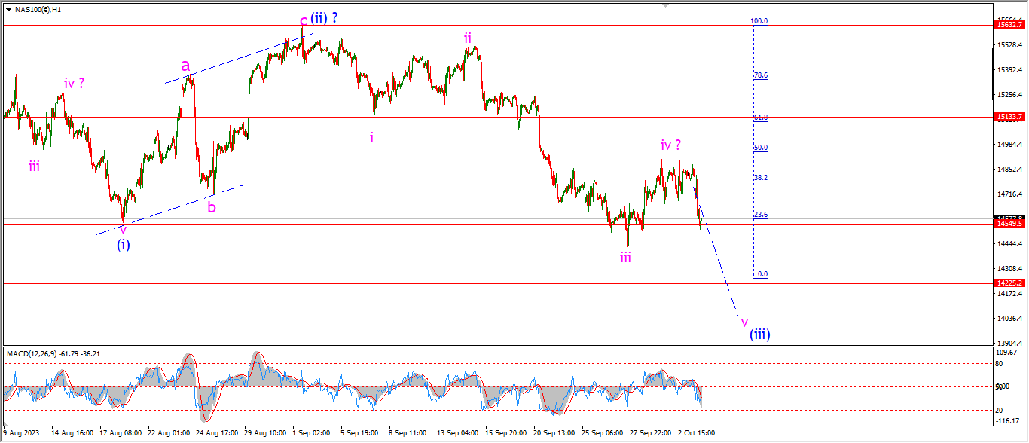Click the 14549.5 price level tag
Viewport: 1029px width, 443px height.
[1009, 224]
